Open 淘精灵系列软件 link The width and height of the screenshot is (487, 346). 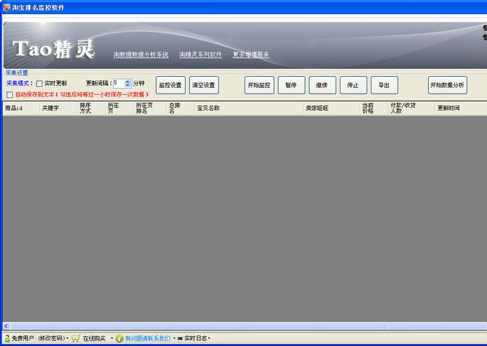200,55
